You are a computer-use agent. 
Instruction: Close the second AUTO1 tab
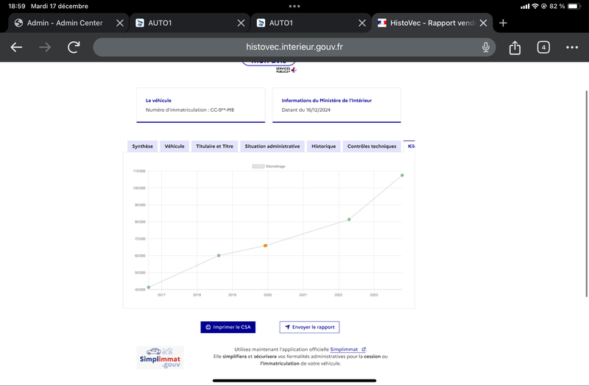tap(362, 24)
